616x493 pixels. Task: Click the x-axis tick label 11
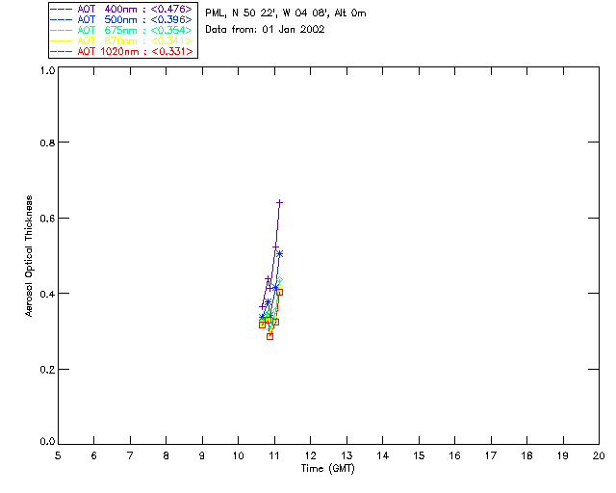click(x=274, y=455)
